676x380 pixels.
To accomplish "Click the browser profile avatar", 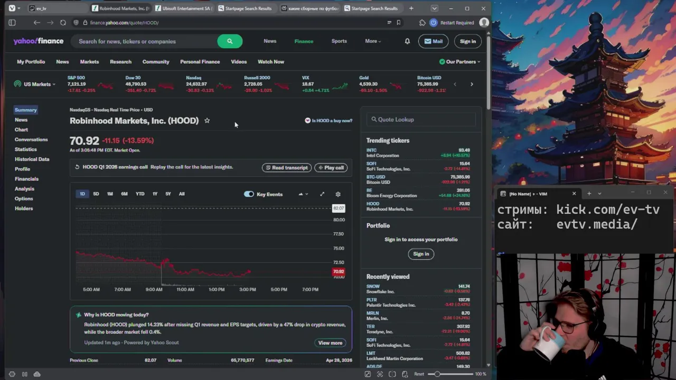I will pyautogui.click(x=484, y=23).
